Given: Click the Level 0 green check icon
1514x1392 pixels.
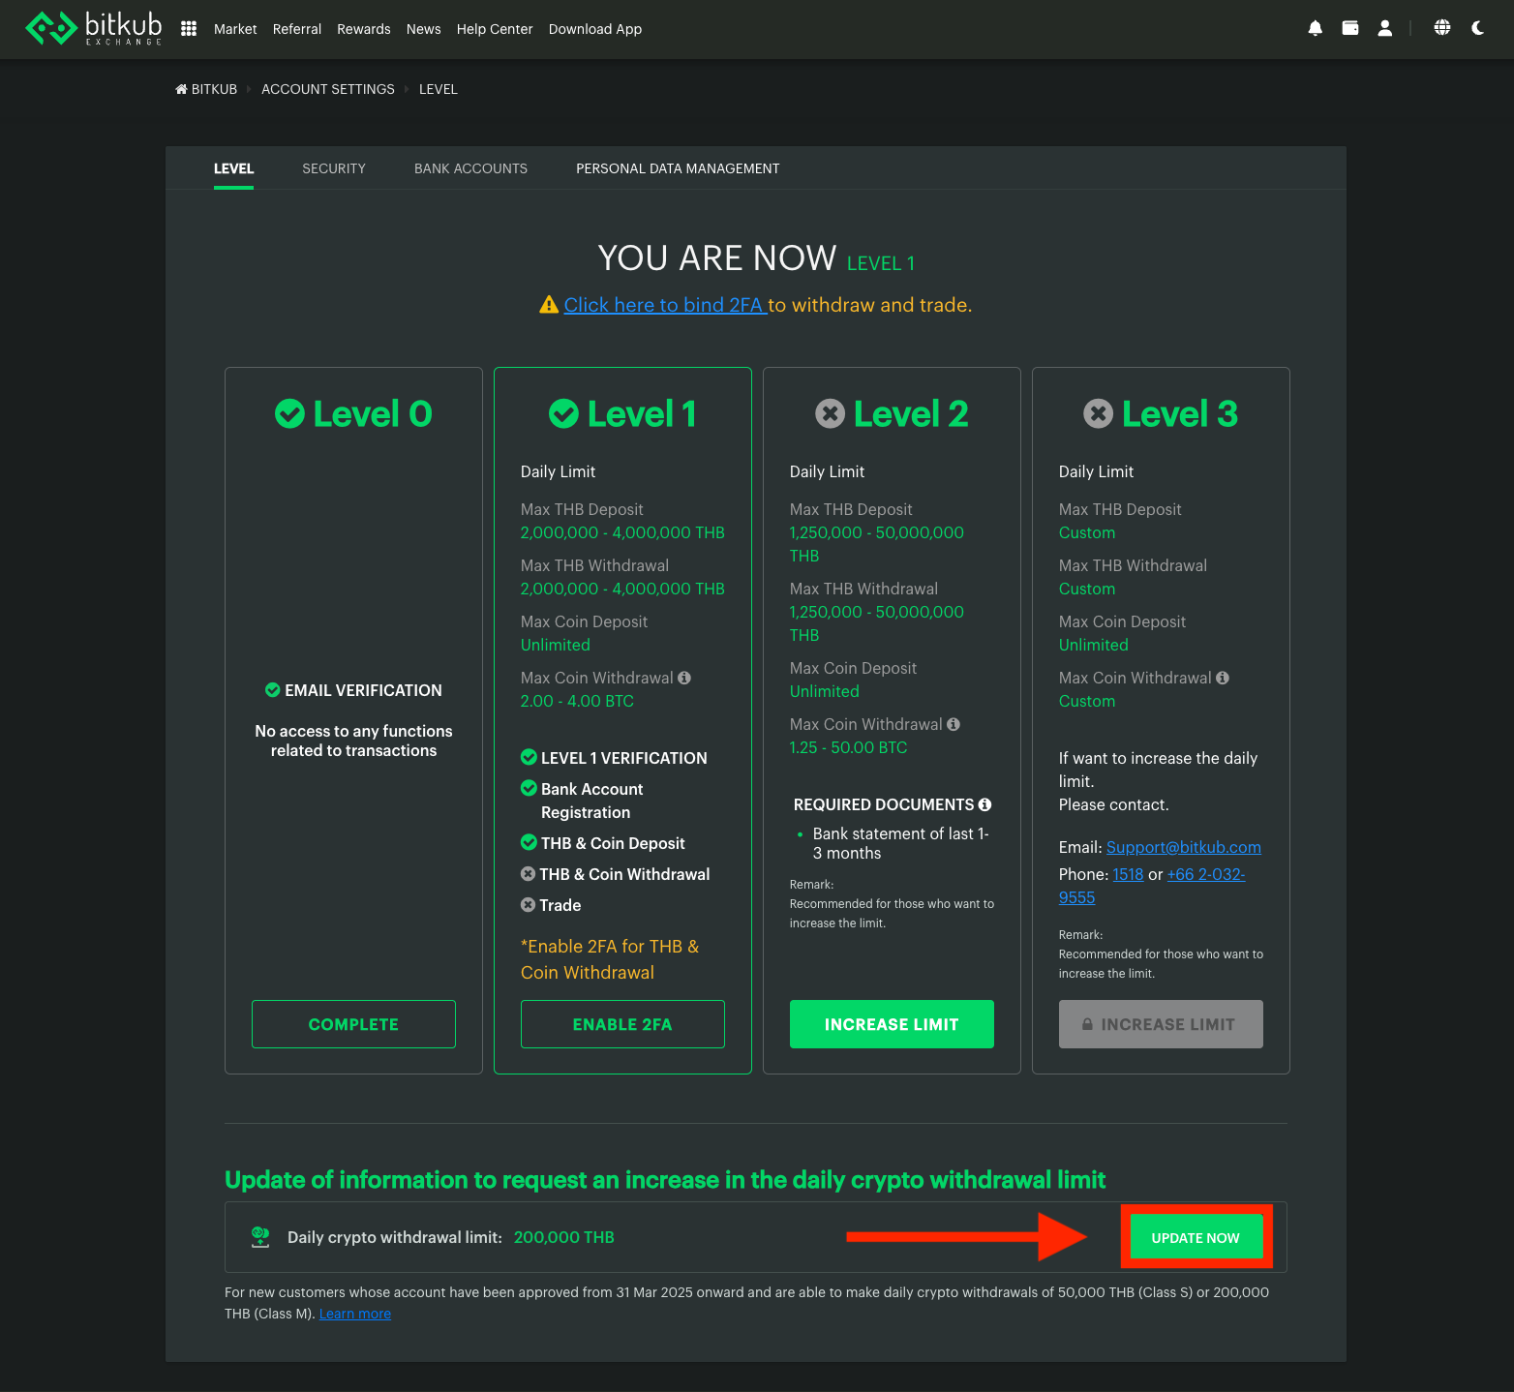Looking at the screenshot, I should click(x=289, y=414).
